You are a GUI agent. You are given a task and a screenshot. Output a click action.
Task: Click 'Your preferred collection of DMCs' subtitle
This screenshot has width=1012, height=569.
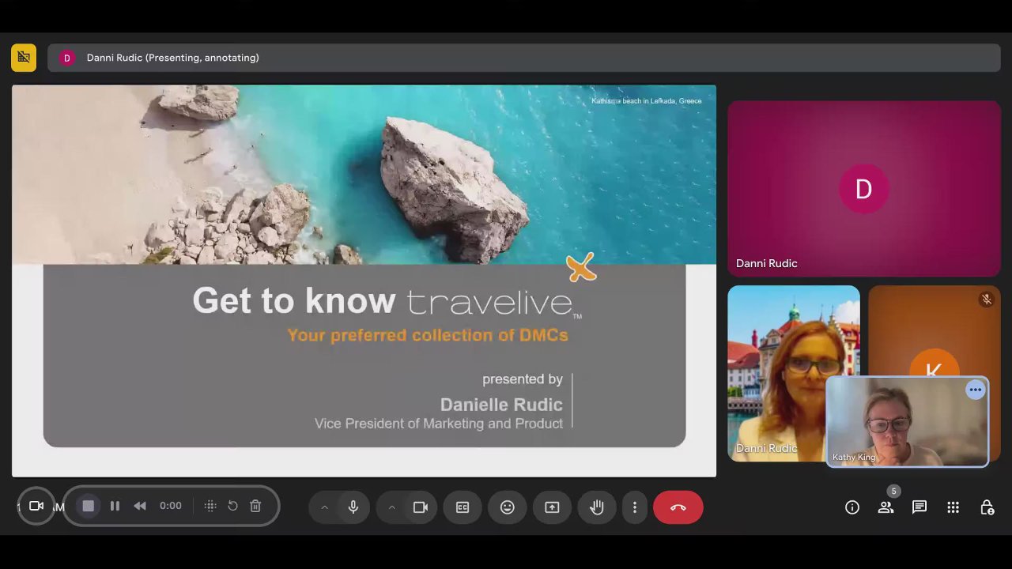point(428,335)
